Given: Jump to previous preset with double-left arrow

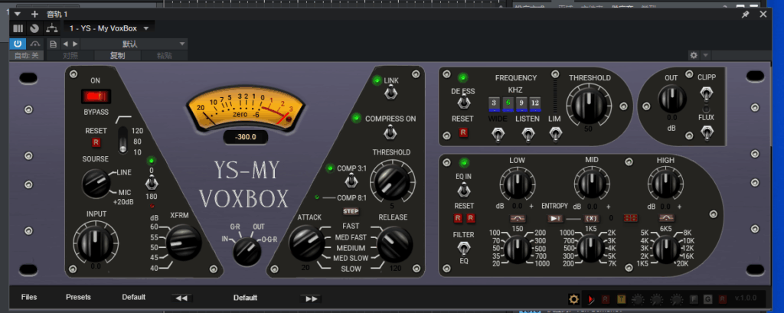Looking at the screenshot, I should pyautogui.click(x=182, y=298).
